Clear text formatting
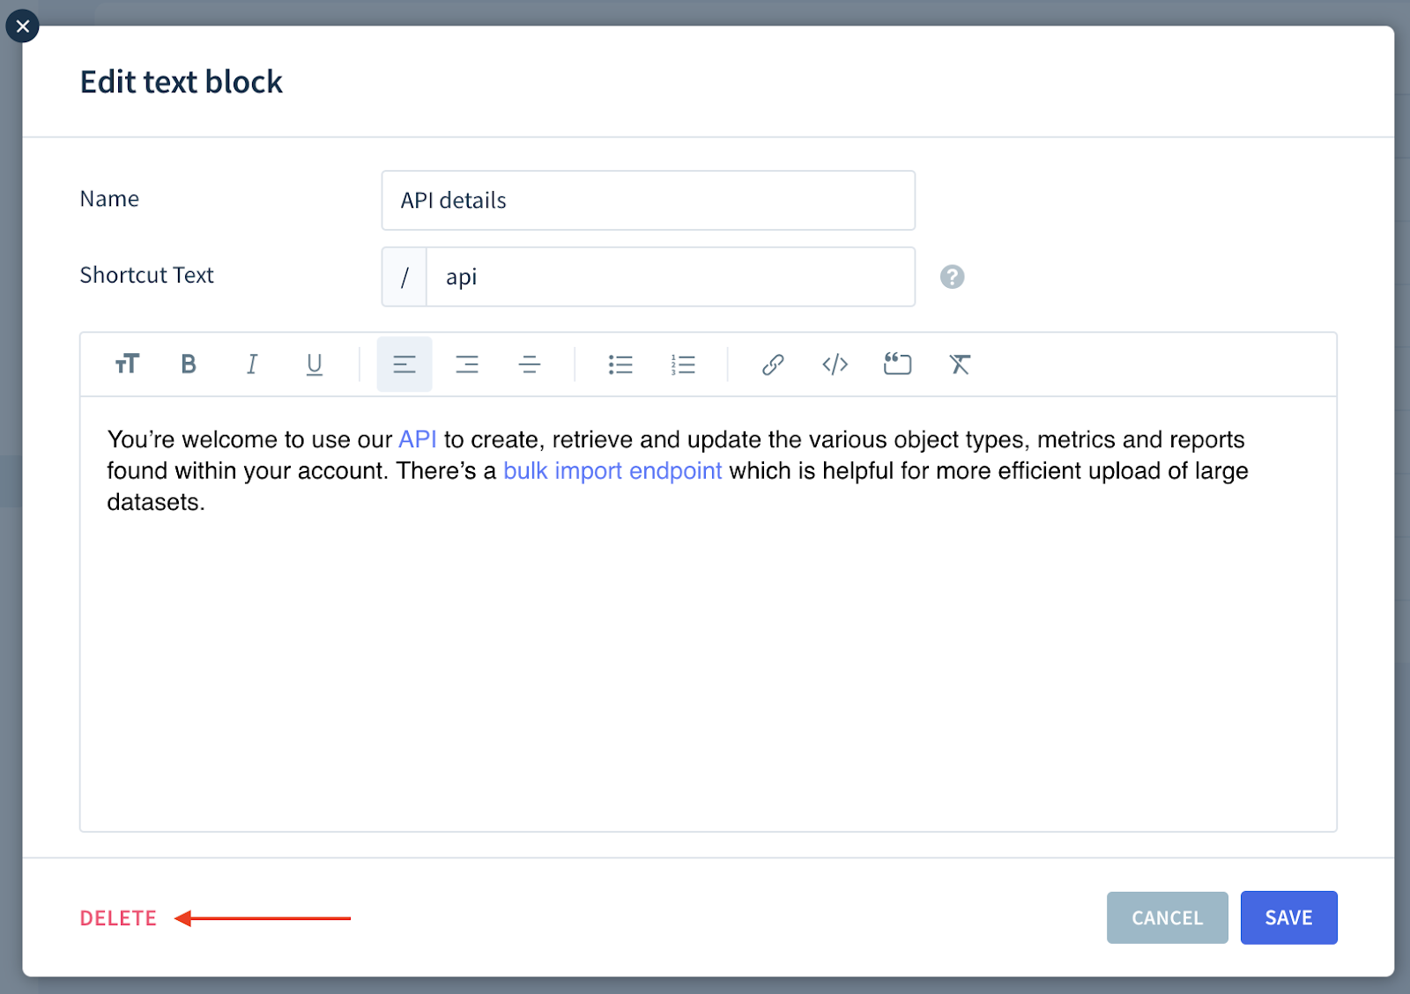The width and height of the screenshot is (1410, 994). point(960,364)
